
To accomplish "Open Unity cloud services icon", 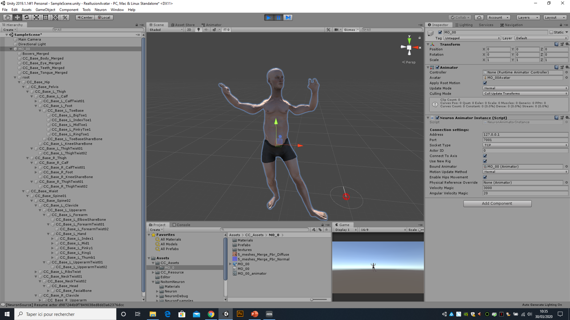I will click(479, 17).
